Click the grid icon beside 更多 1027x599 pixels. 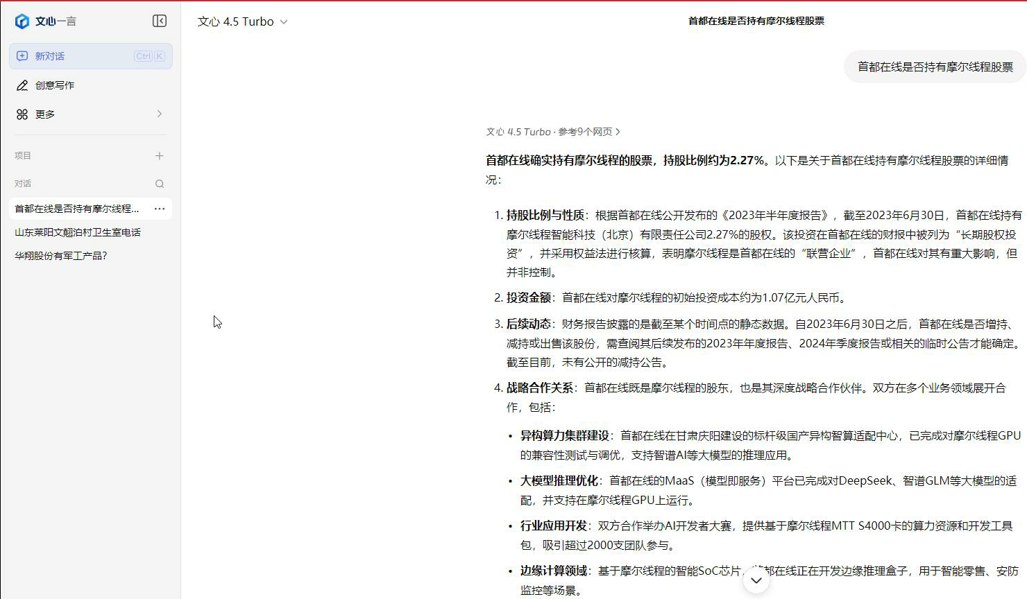pyautogui.click(x=22, y=114)
